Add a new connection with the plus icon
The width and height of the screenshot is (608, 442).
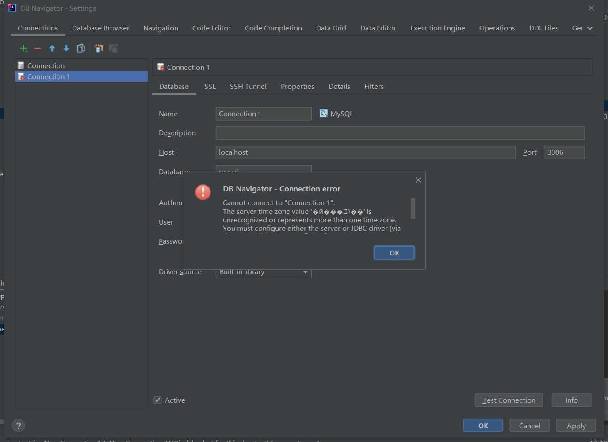(23, 48)
